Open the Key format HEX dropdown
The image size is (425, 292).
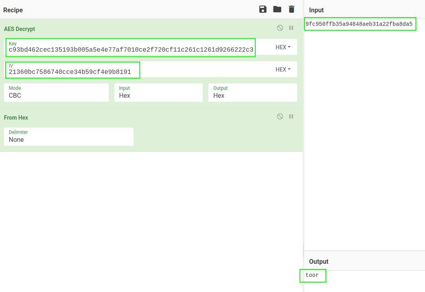click(283, 47)
